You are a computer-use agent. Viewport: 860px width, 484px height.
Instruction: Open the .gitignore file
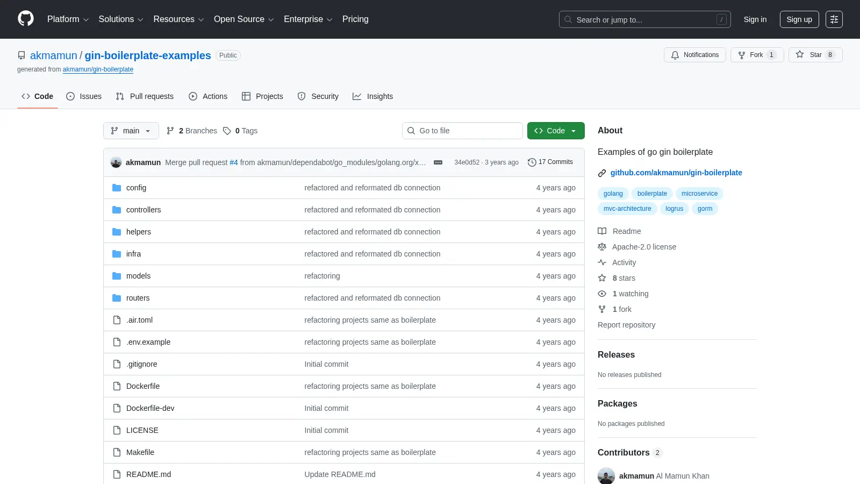tap(142, 364)
